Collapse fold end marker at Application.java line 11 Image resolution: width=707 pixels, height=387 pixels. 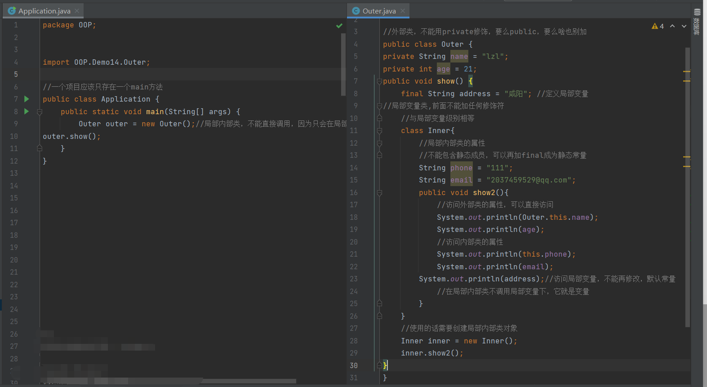[40, 148]
